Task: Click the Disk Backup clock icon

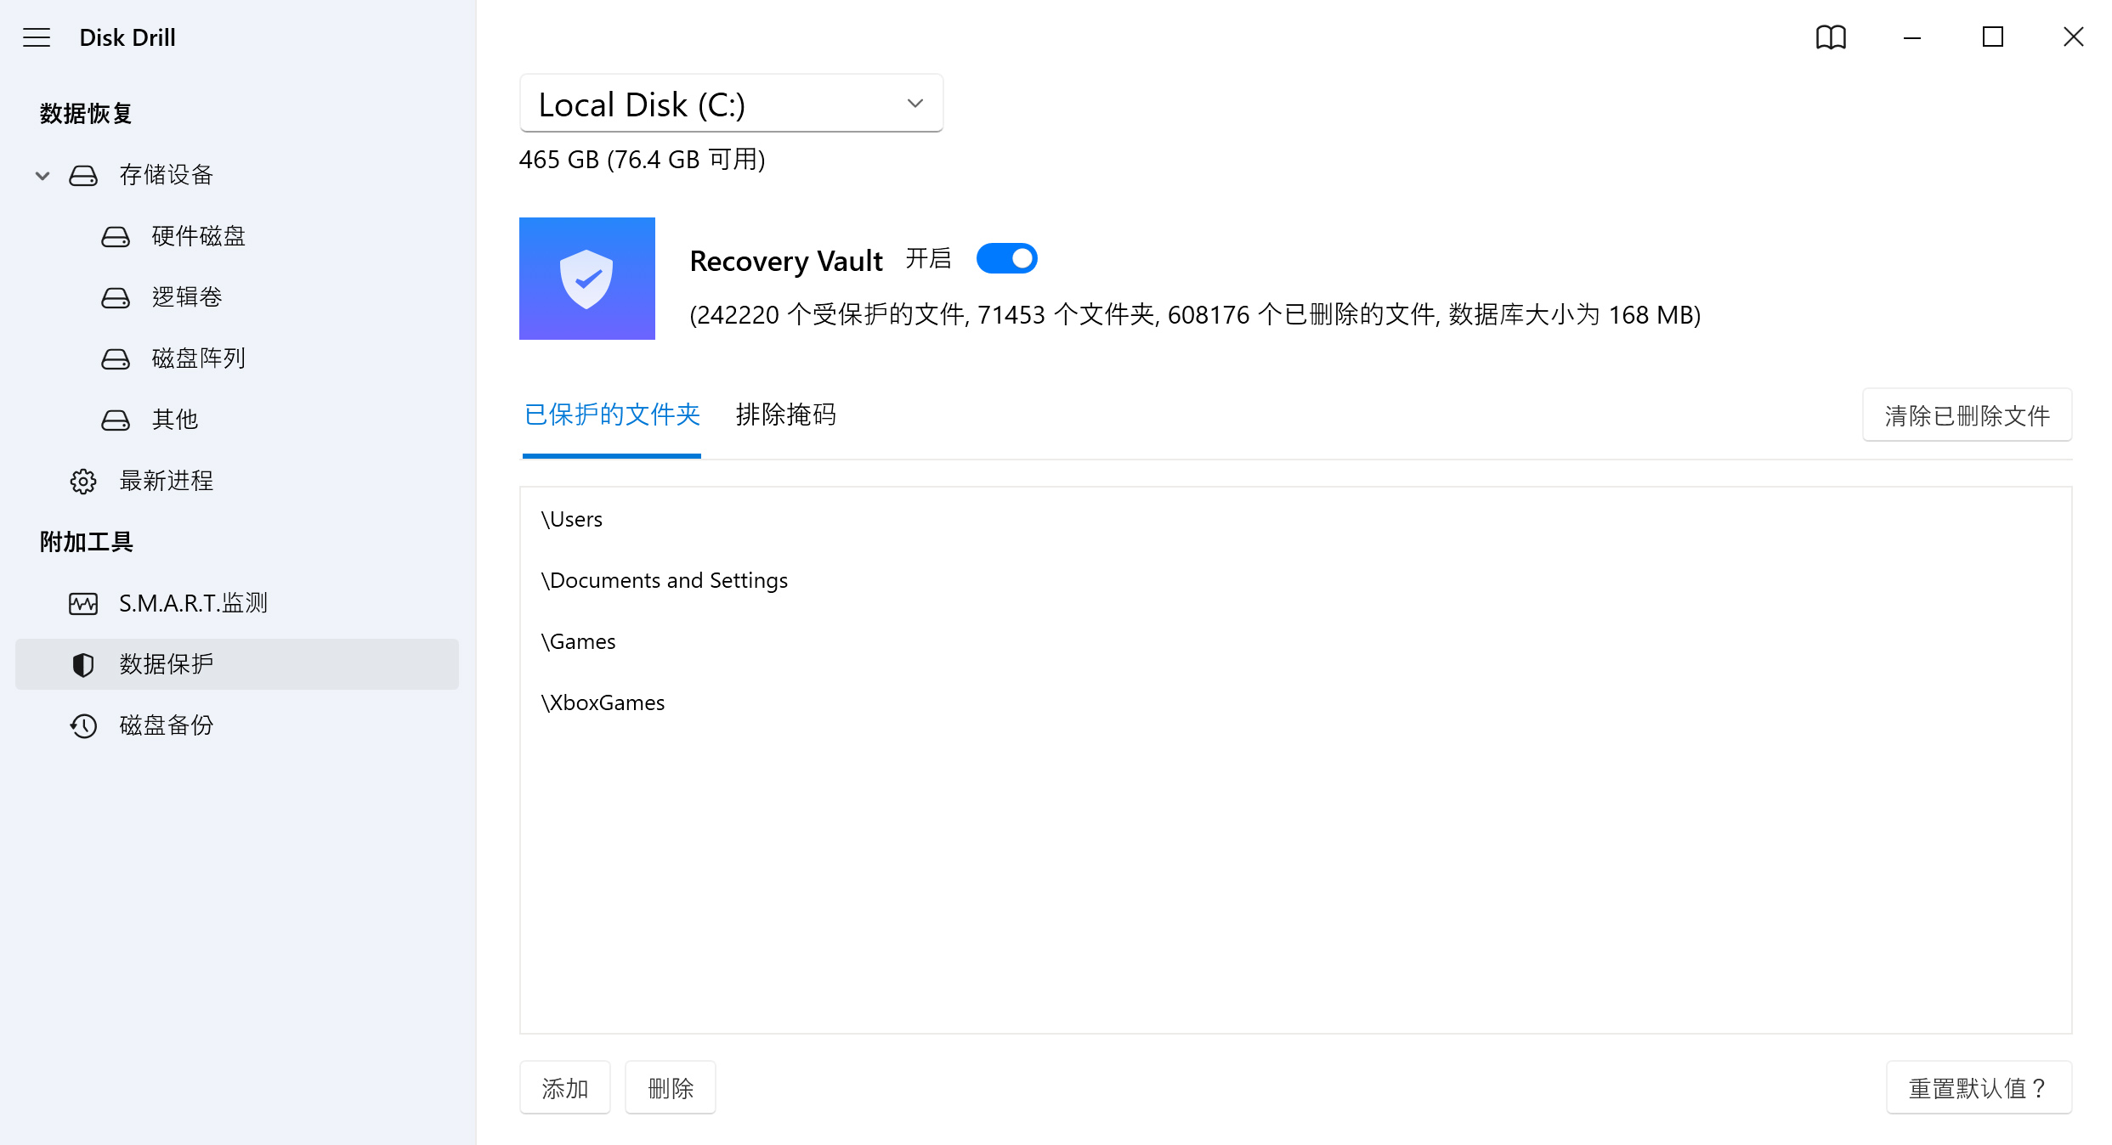Action: coord(82,725)
